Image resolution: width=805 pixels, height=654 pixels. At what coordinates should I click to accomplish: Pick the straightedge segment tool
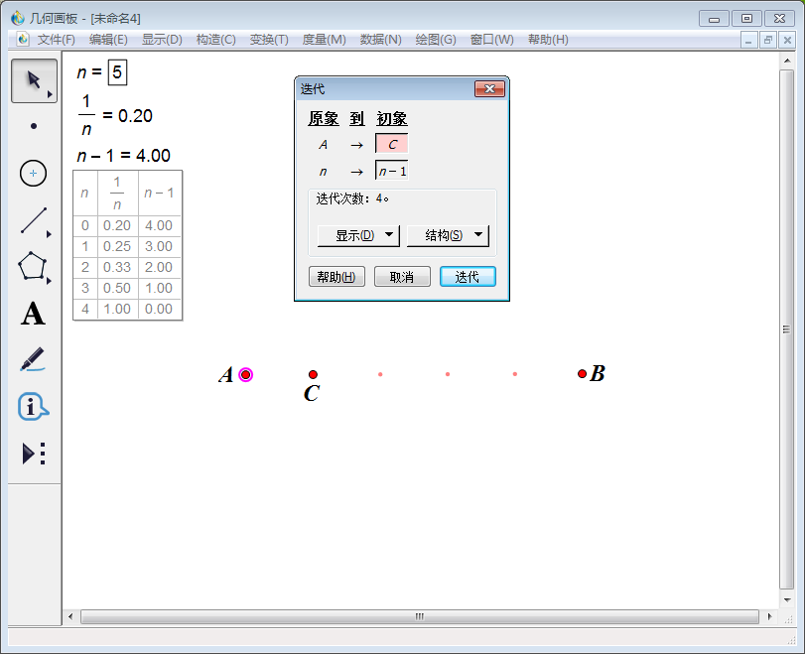click(x=33, y=220)
